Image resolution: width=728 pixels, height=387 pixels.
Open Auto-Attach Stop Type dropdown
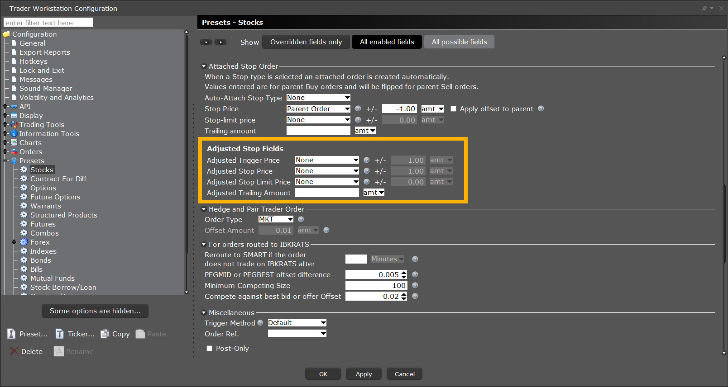[x=319, y=98]
